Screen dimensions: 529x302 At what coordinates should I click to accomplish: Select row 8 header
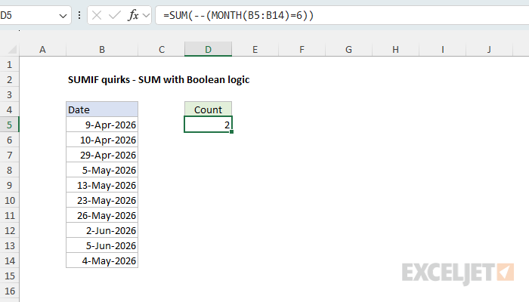(x=9, y=170)
